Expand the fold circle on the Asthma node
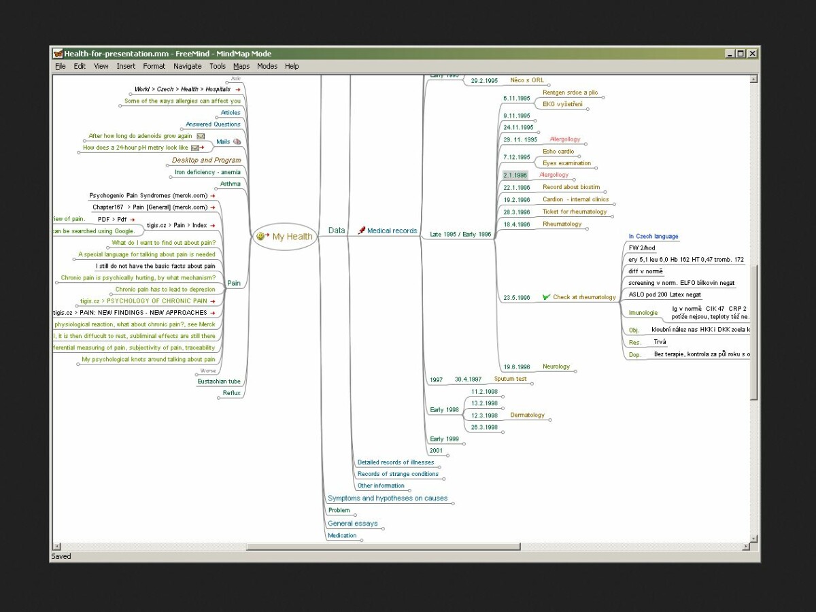816x612 pixels. click(x=216, y=189)
